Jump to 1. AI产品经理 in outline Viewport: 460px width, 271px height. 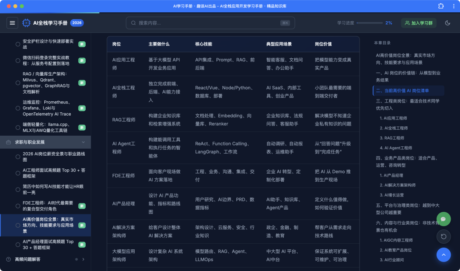pyautogui.click(x=391, y=175)
